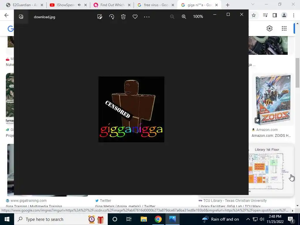This screenshot has height=225, width=300.
Task: Open Chrome three-dot menu
Action: pyautogui.click(x=294, y=15)
